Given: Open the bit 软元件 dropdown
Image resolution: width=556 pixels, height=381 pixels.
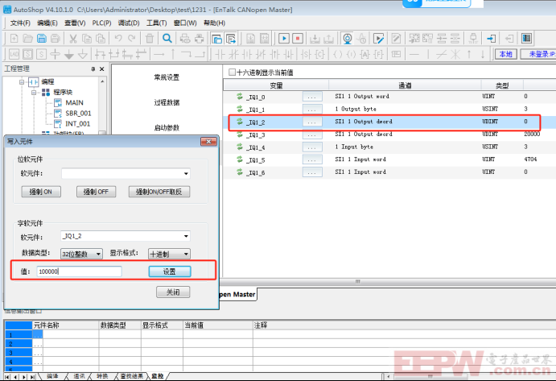Looking at the screenshot, I should click(x=186, y=174).
